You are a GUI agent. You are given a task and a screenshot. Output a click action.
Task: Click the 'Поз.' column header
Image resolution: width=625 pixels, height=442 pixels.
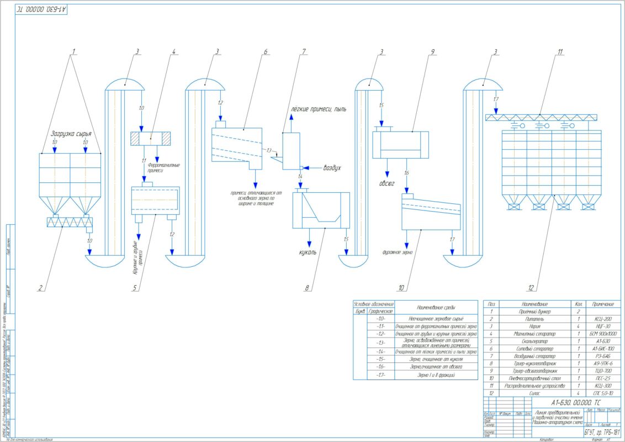(491, 304)
